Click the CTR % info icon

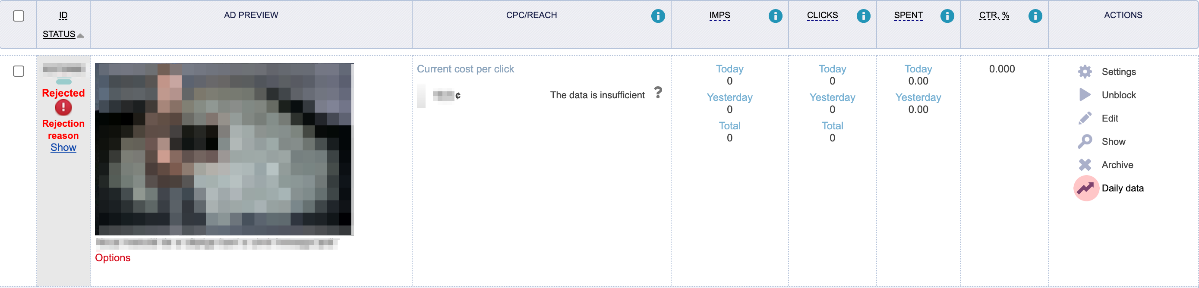coord(1035,16)
